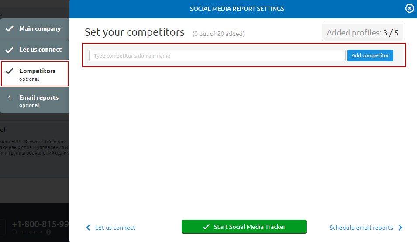Click Start Social Media Tracker button

tap(244, 227)
